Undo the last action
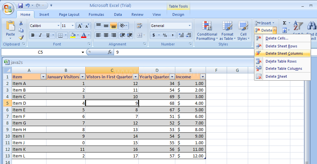 click(x=28, y=6)
